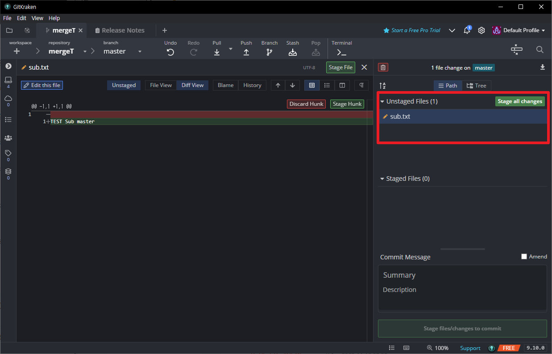Open the Edit menu
The width and height of the screenshot is (552, 354).
[x=21, y=18]
